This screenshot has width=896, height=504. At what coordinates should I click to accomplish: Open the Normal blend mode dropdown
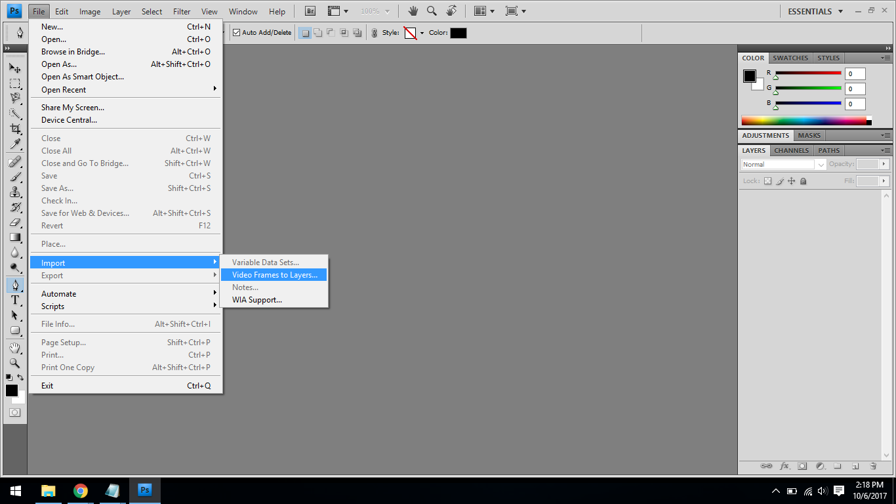pyautogui.click(x=784, y=164)
